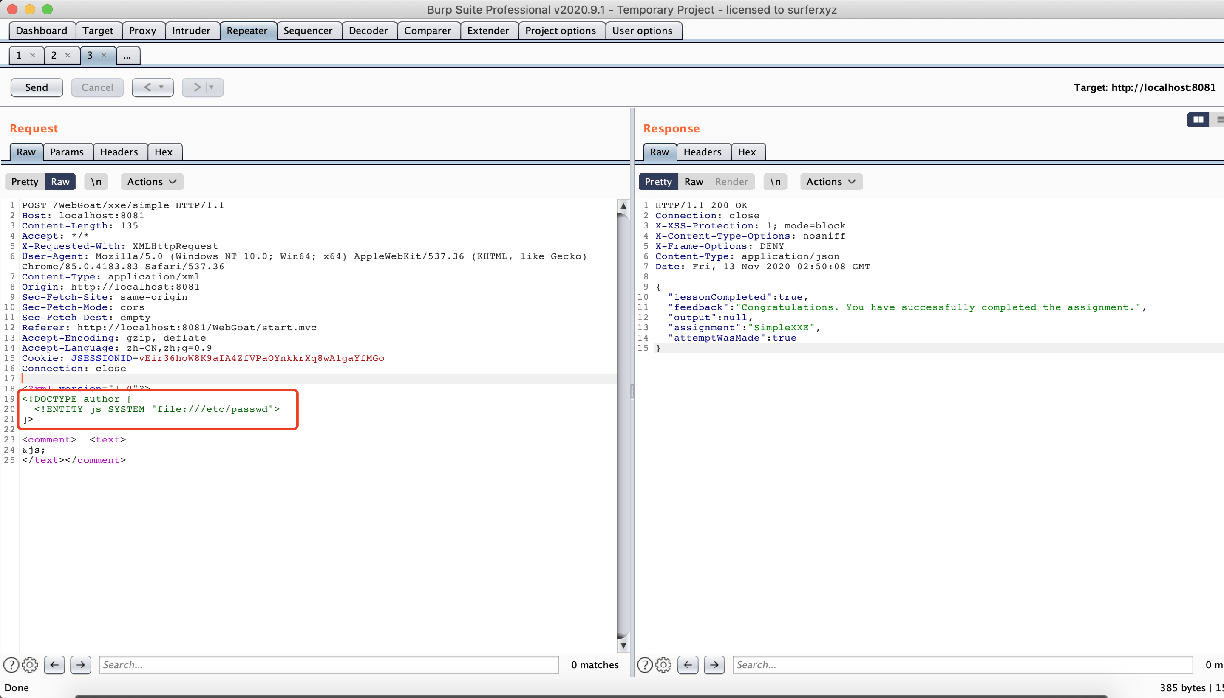The width and height of the screenshot is (1224, 698).
Task: Toggle response view to Raw mode
Action: 693,182
